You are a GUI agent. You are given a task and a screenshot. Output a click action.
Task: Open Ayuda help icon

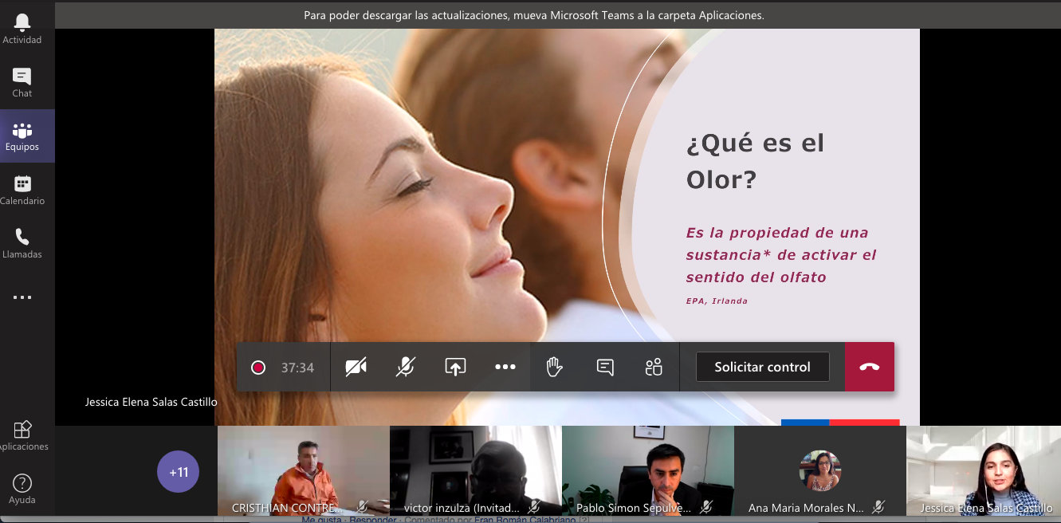click(x=22, y=488)
